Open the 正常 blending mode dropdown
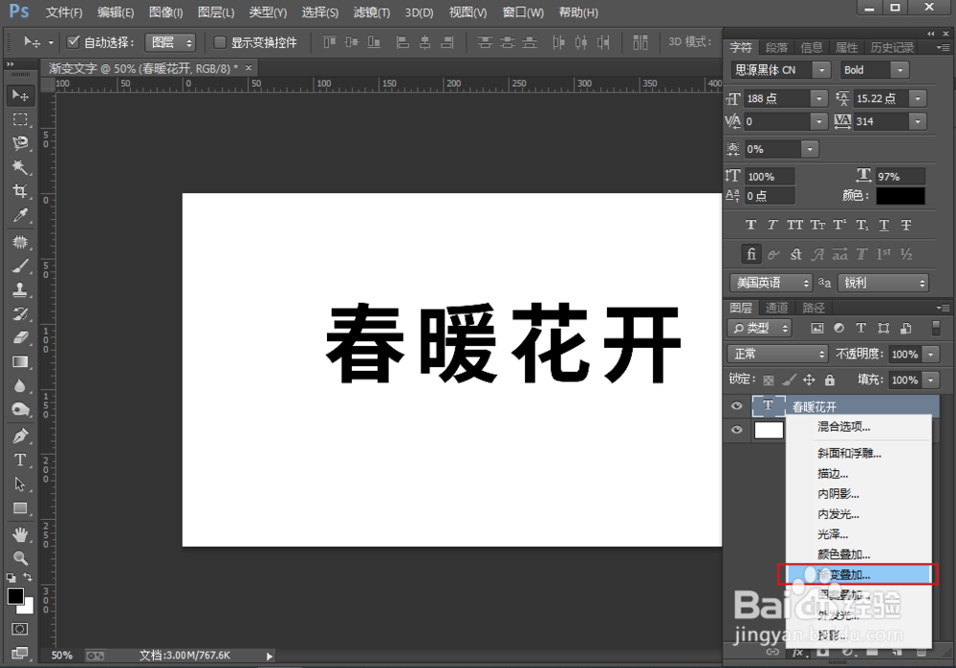The image size is (956, 668). point(776,354)
